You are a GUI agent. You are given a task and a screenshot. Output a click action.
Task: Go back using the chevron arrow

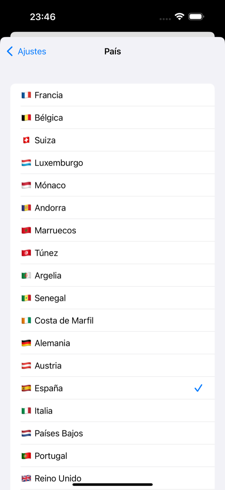click(x=10, y=51)
